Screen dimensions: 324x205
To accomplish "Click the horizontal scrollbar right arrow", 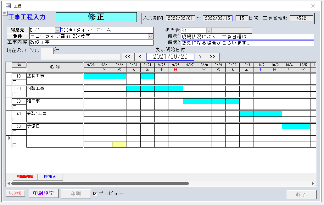I will coord(313,183).
